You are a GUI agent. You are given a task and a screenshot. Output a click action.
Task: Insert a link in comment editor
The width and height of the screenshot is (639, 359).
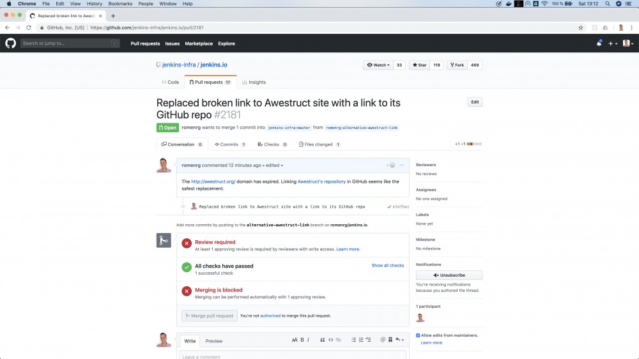click(x=338, y=340)
